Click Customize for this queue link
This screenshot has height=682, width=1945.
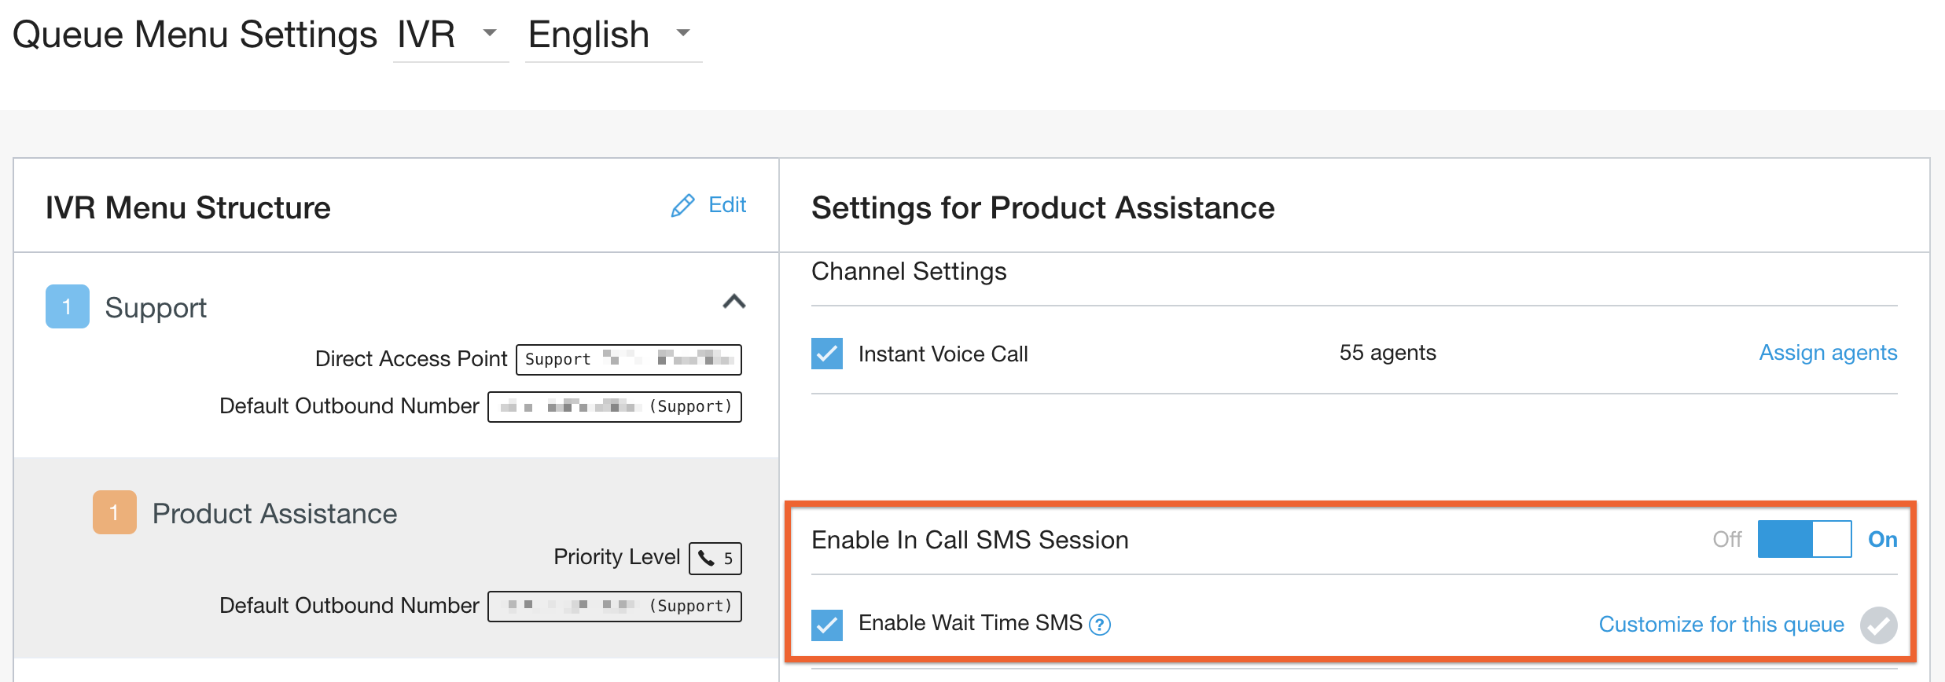(1721, 625)
